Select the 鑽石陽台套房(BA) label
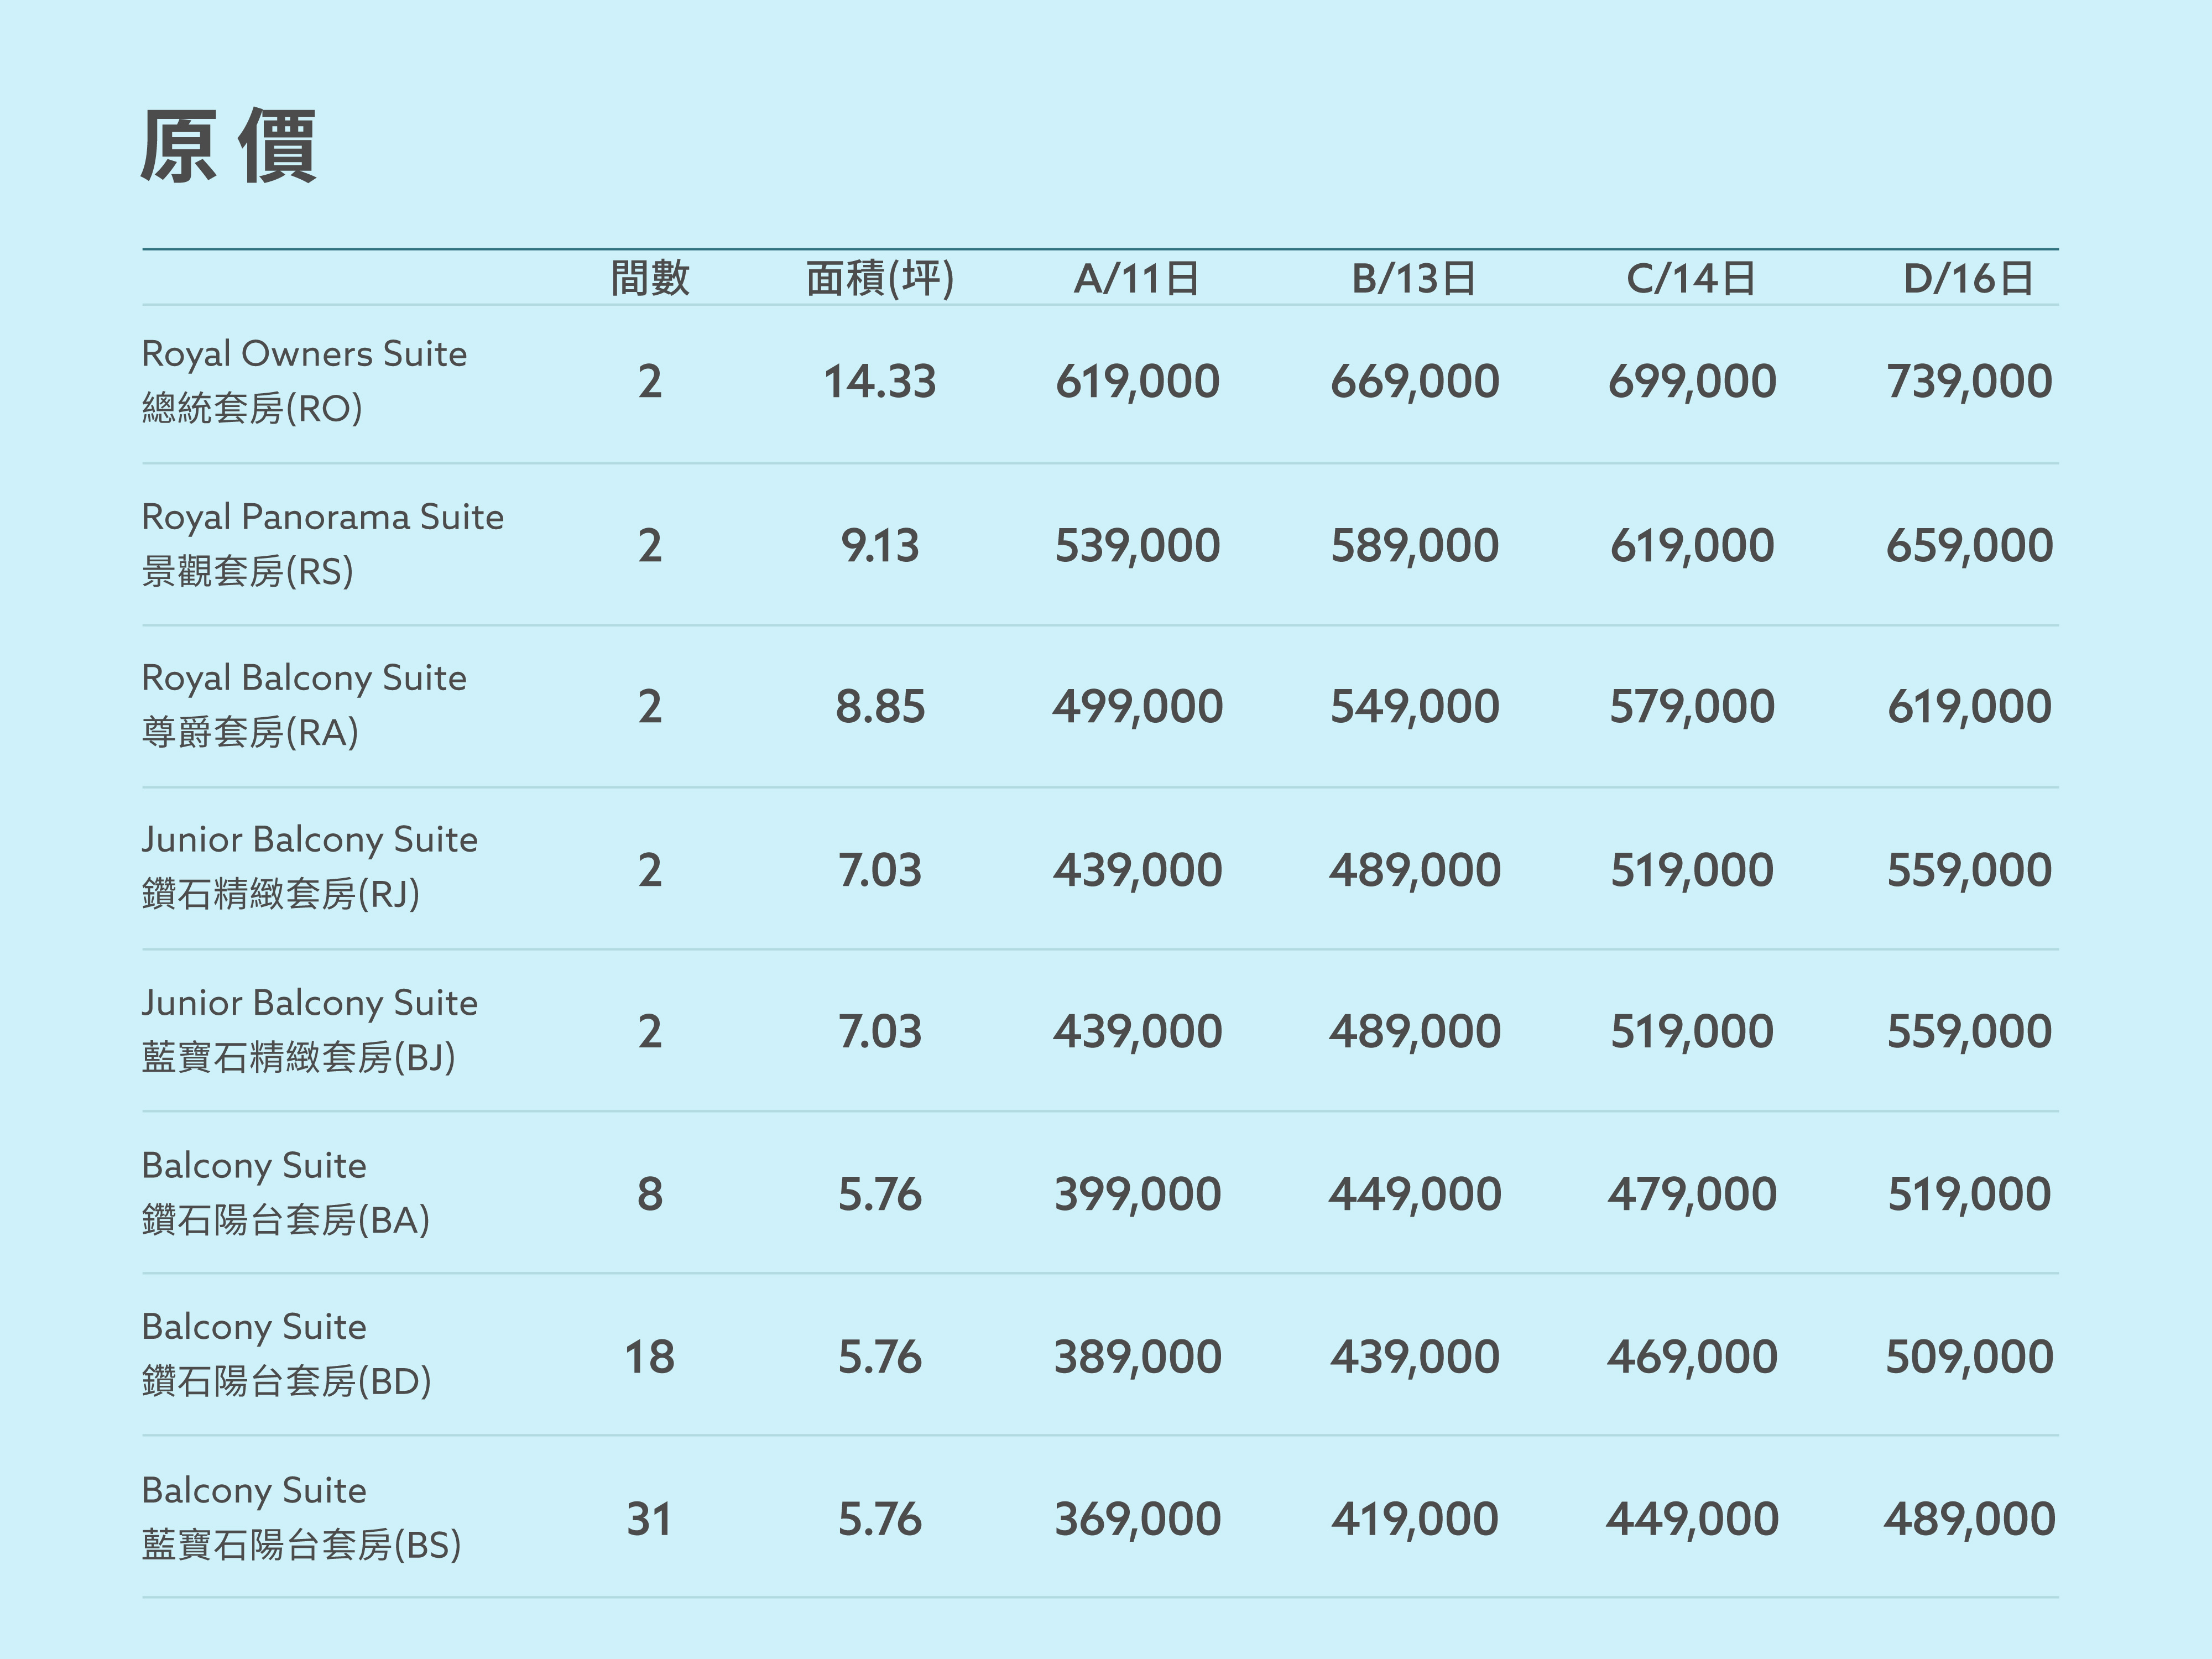 pyautogui.click(x=286, y=1220)
